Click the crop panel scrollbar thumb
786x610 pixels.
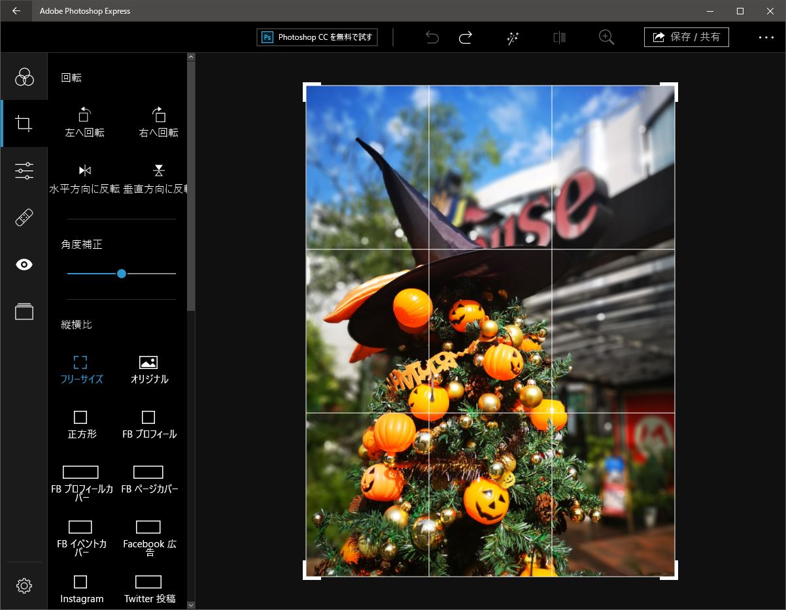pos(191,186)
